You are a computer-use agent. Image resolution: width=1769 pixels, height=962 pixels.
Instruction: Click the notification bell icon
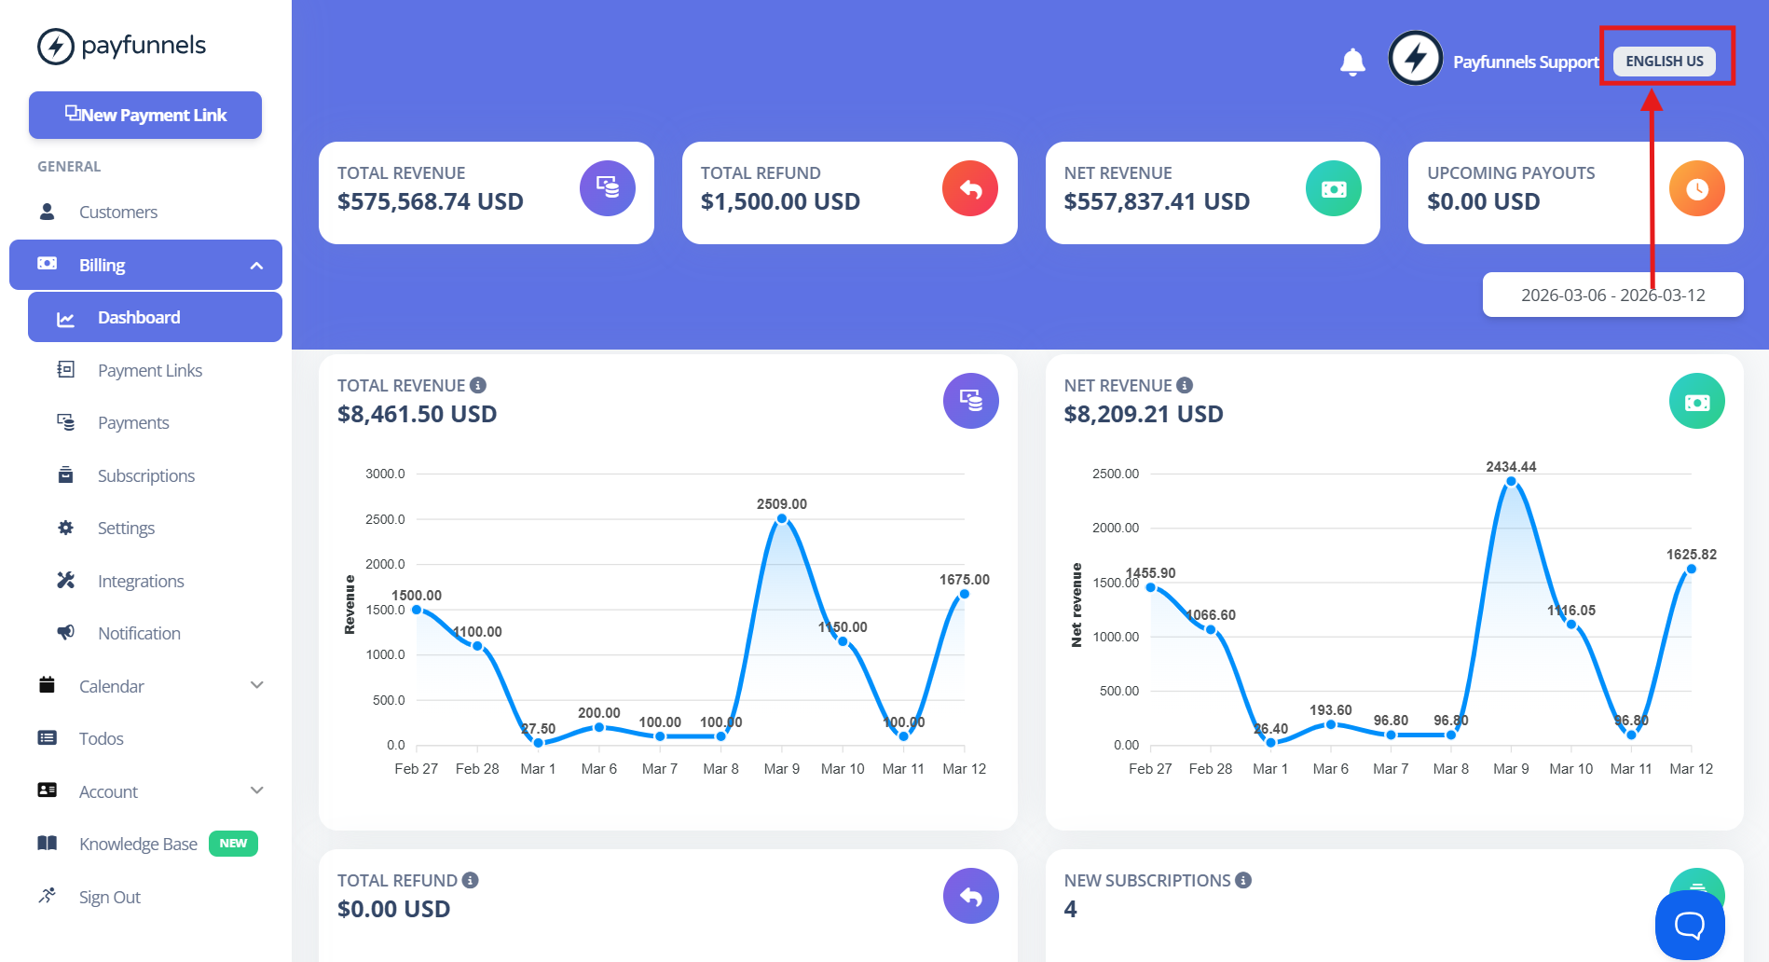click(x=1352, y=62)
